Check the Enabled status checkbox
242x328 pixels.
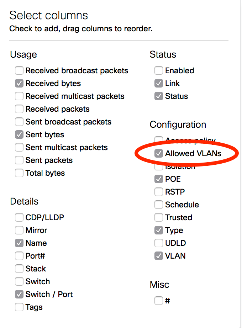click(x=159, y=71)
